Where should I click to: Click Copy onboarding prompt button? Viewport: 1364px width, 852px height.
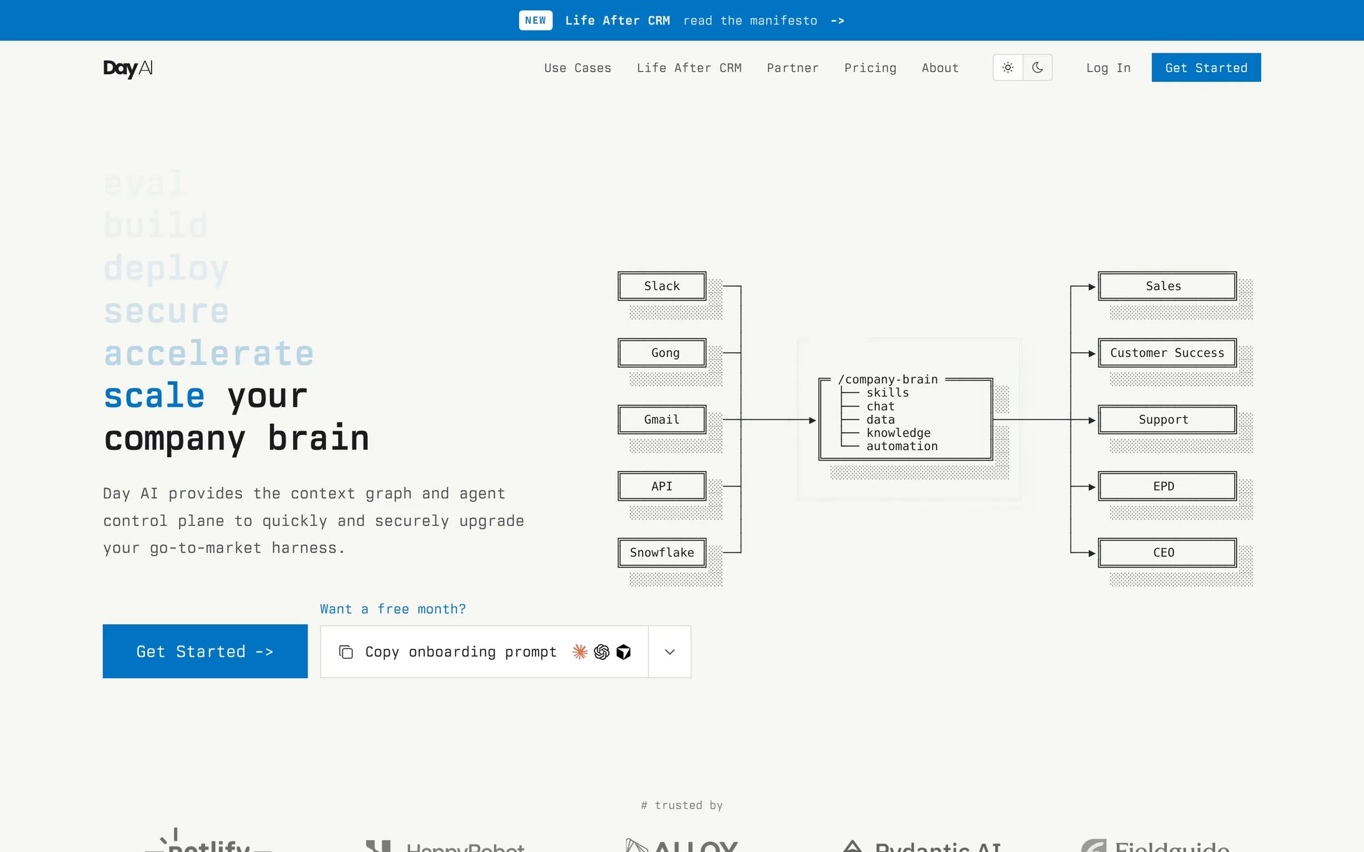tap(484, 652)
